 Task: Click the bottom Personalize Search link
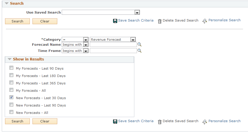[x=224, y=121]
